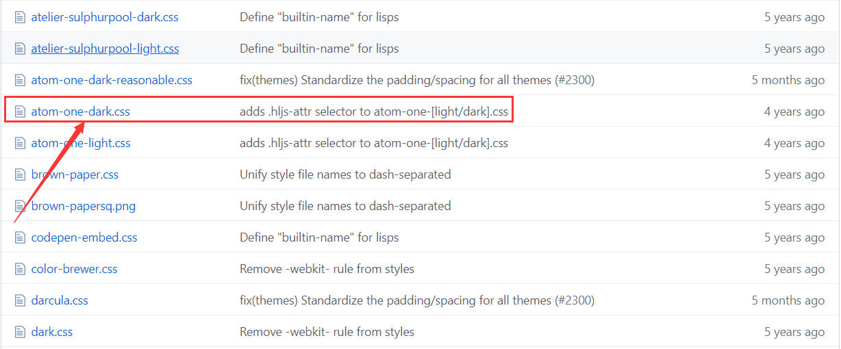Click file icon beside atelier-sulphurpool-dark.css

19,17
